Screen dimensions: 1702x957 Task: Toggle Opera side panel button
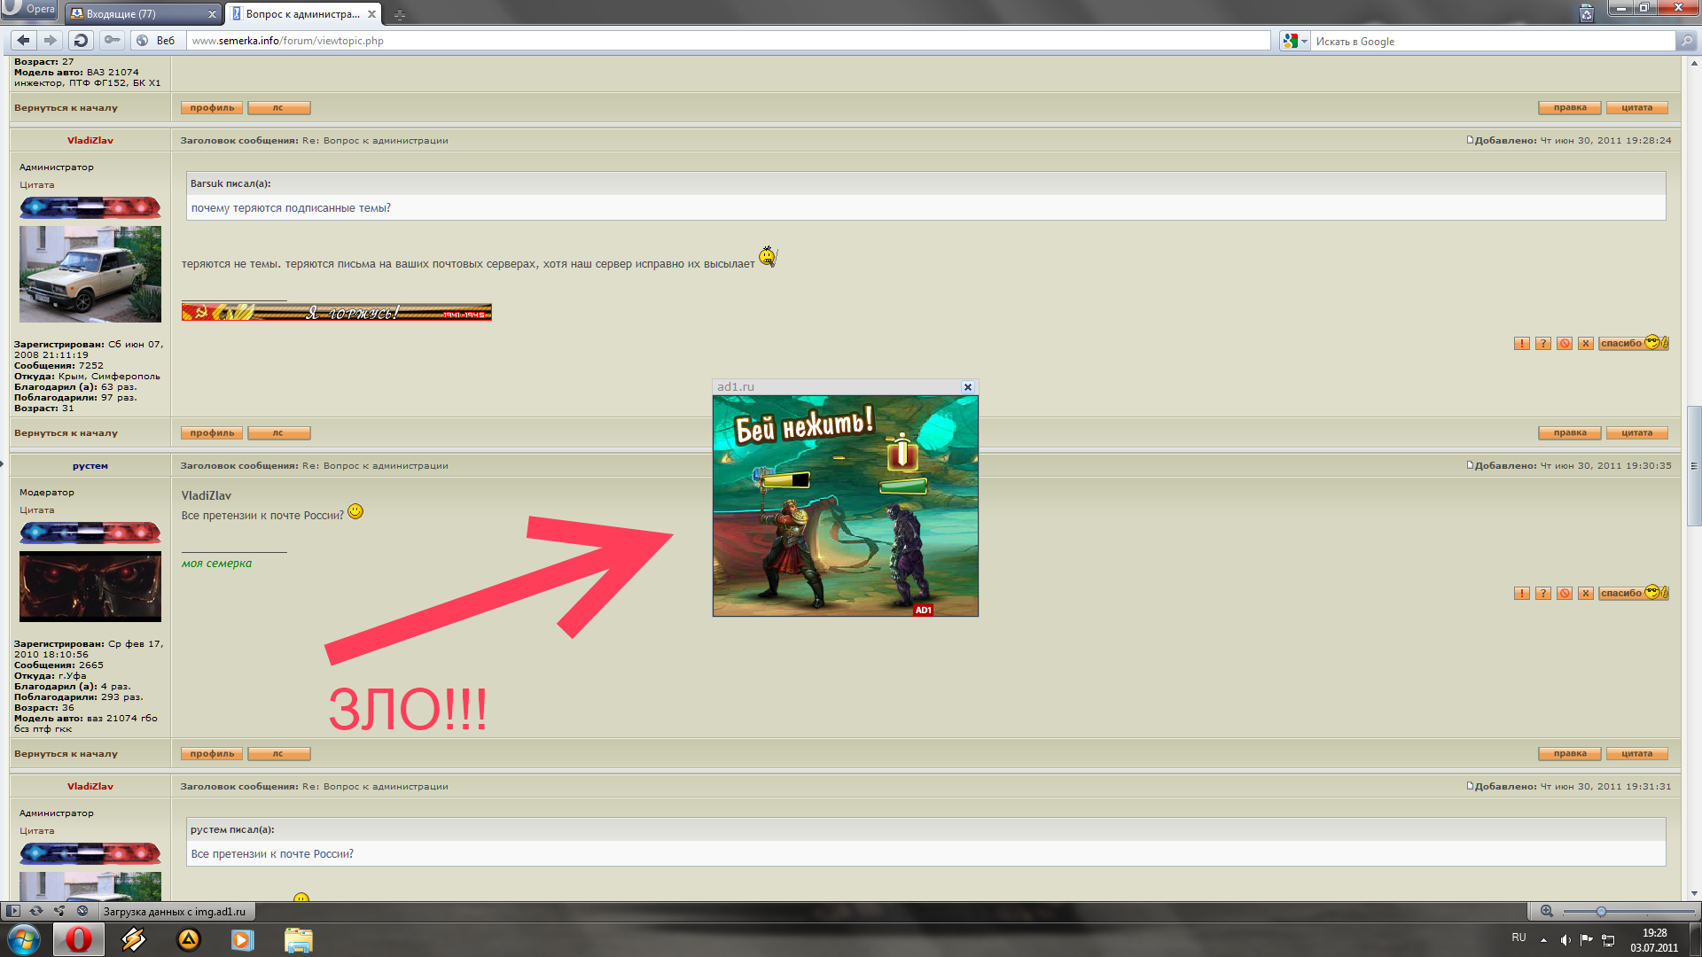(13, 911)
